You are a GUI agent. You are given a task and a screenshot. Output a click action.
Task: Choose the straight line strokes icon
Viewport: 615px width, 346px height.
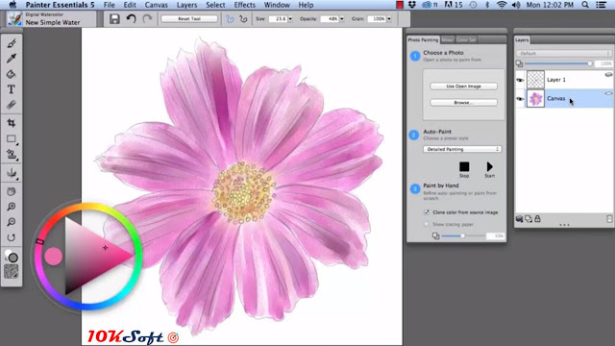click(x=243, y=19)
